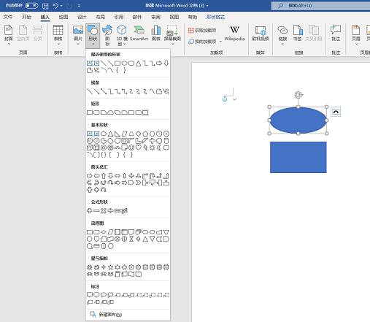Click Get Add-ins button
This screenshot has width=370, height=322.
tap(202, 30)
